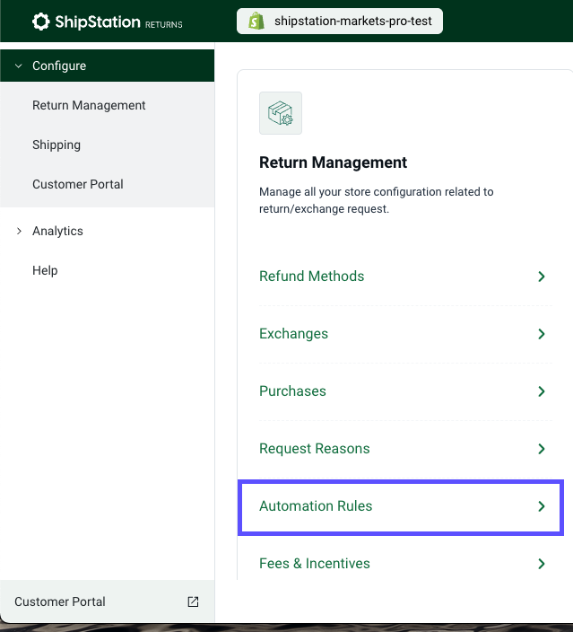This screenshot has height=632, width=573.
Task: Collapse the Configure section
Action: point(19,66)
